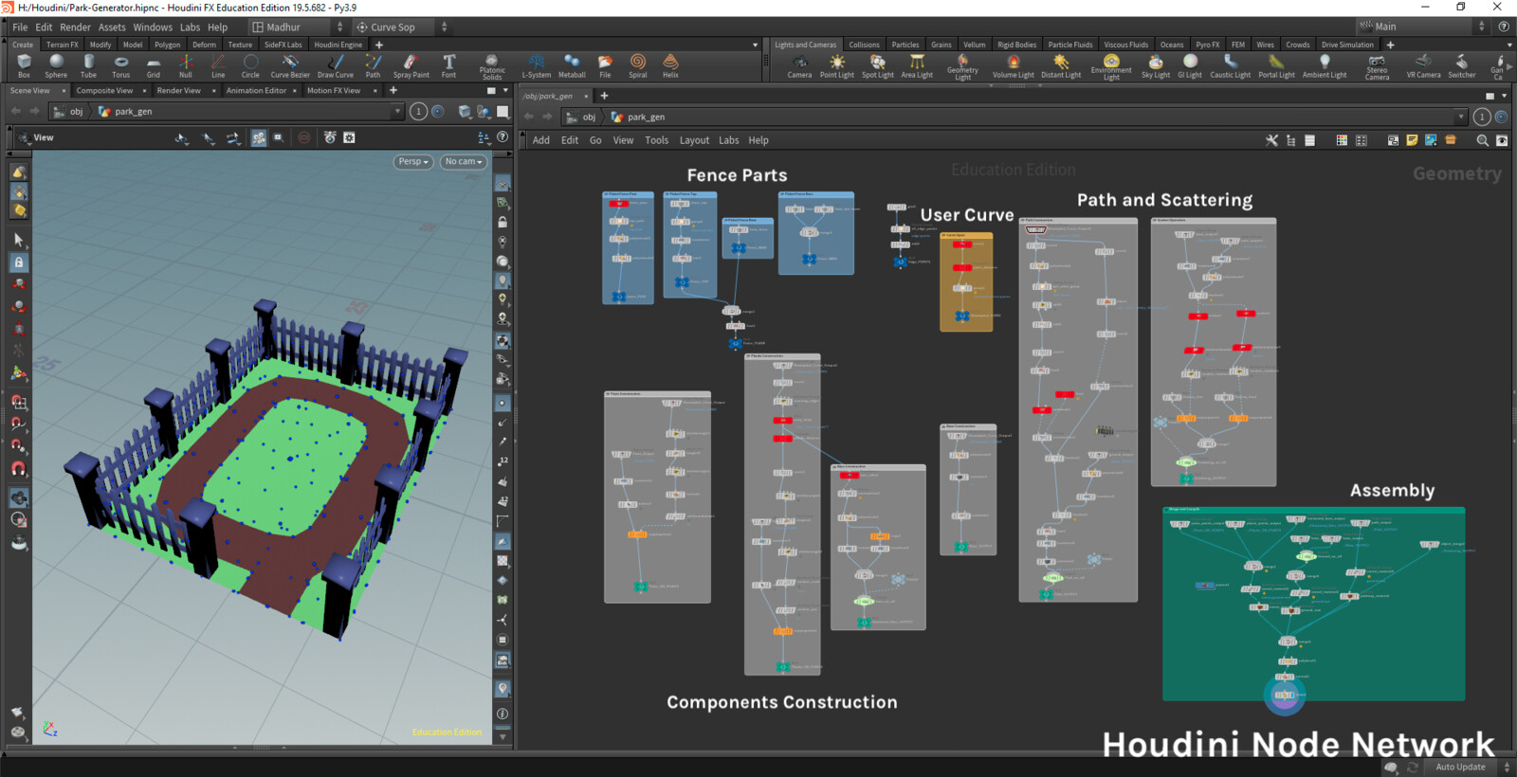The width and height of the screenshot is (1517, 777).
Task: Add a Camera from the shelf
Action: click(799, 65)
